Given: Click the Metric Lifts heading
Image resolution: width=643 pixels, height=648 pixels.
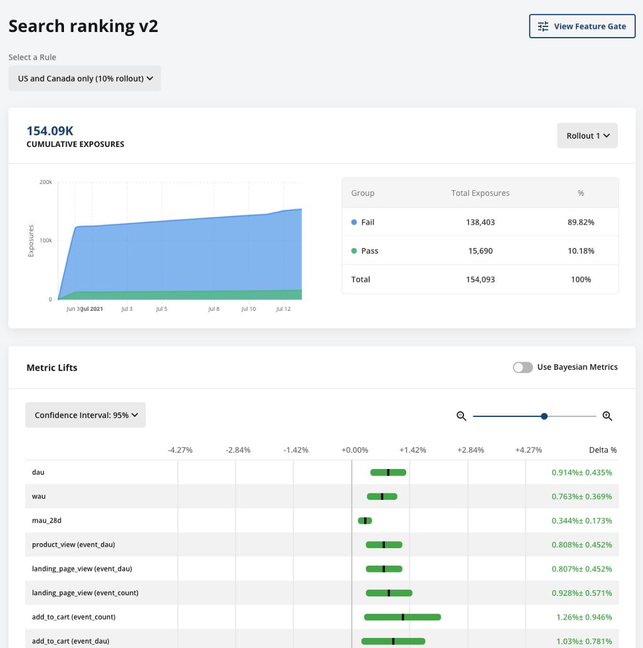Looking at the screenshot, I should [x=51, y=368].
